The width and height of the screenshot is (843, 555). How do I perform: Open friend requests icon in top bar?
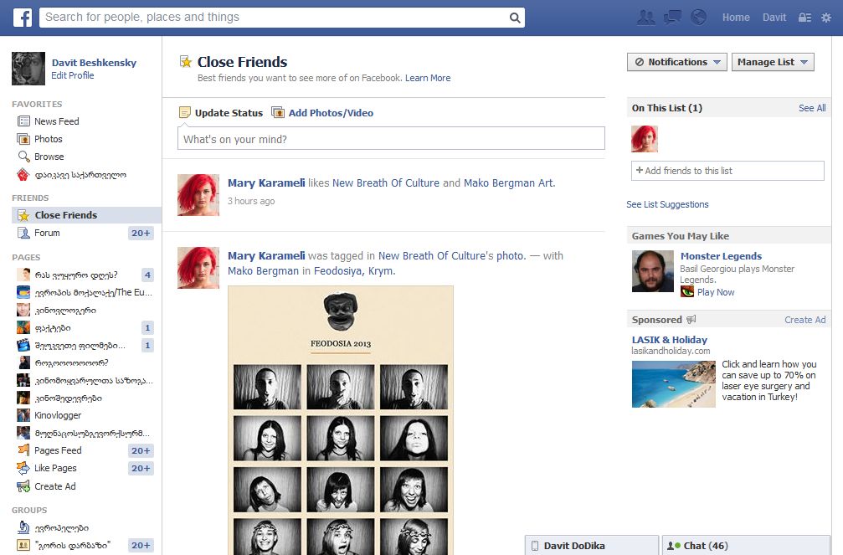click(645, 18)
